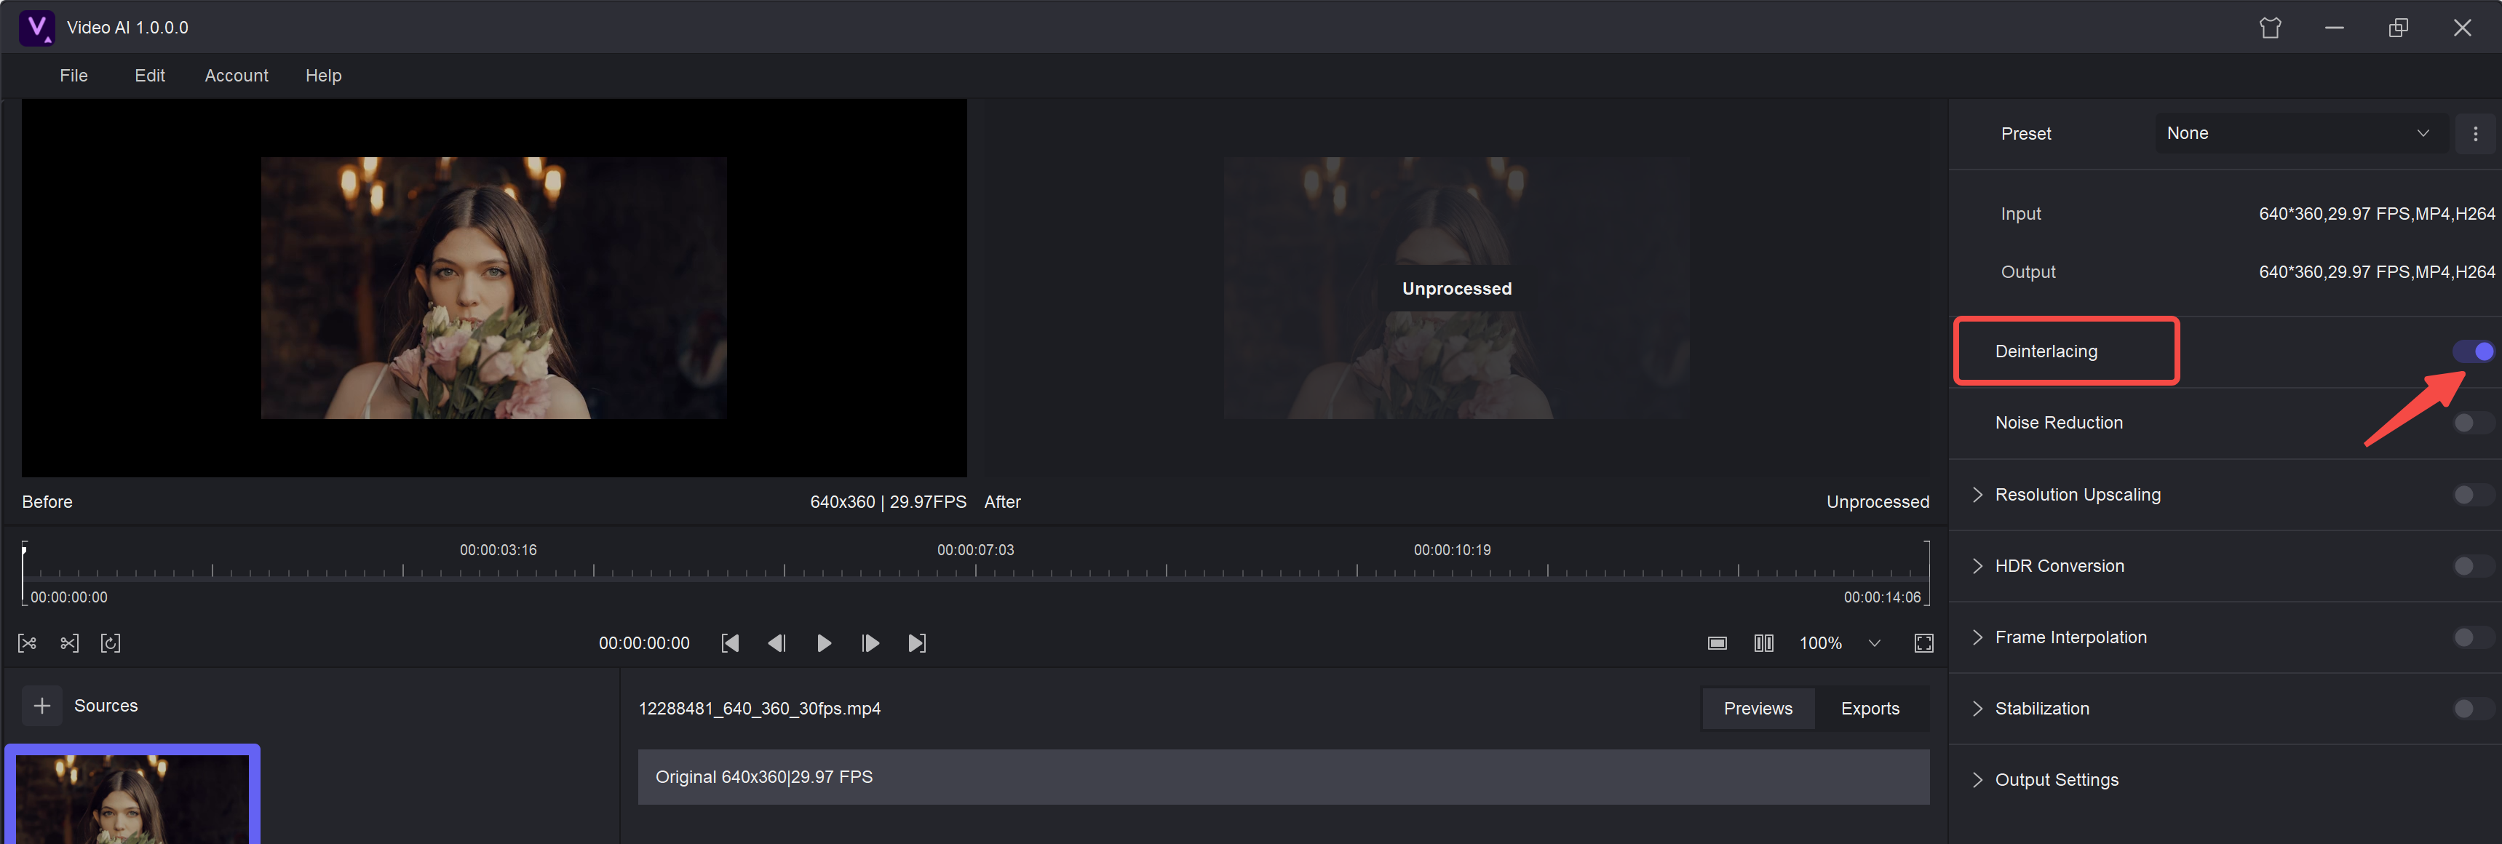Switch to single view layout icon

[1717, 643]
